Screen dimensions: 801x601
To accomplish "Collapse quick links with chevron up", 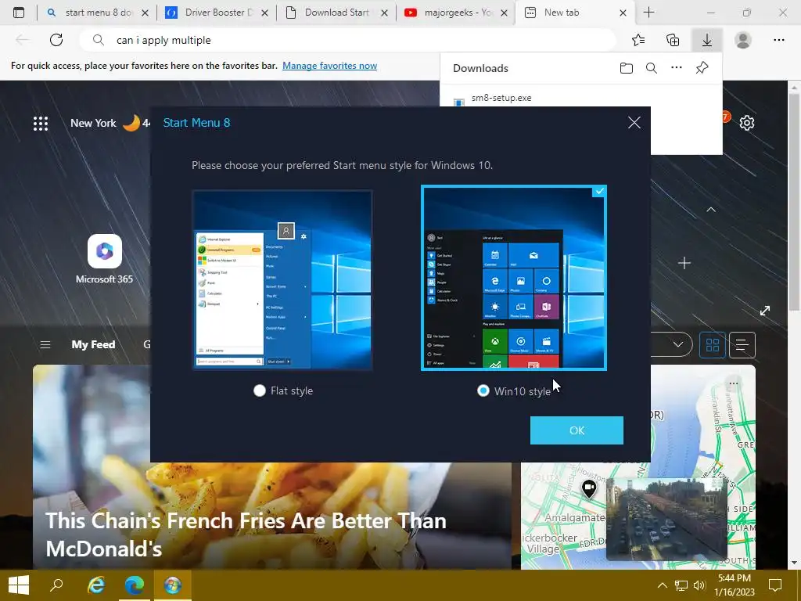I will (710, 210).
